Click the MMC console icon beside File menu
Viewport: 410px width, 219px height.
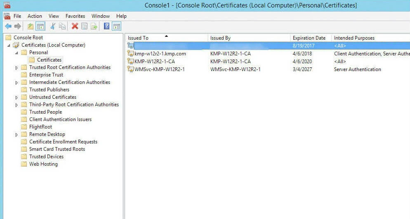coord(7,16)
